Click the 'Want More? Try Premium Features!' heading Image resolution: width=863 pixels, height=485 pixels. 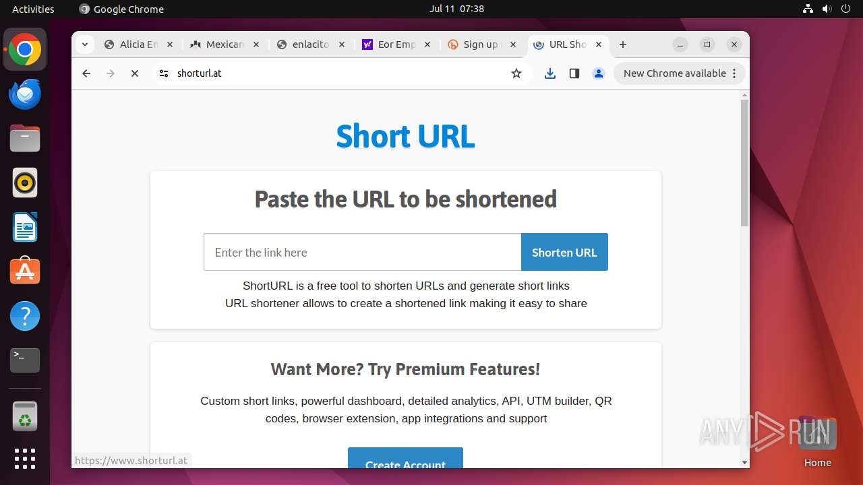click(405, 369)
